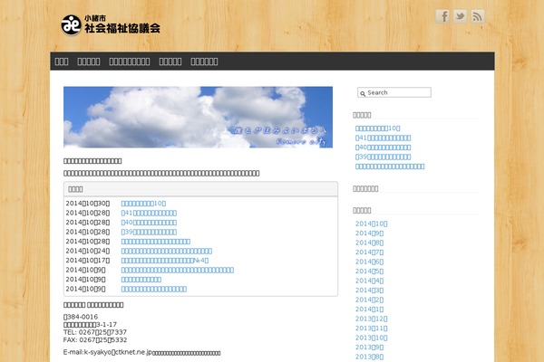Screen dimensions: 544x362
Task: Open the news list link starting with 39
Action: tap(149, 232)
